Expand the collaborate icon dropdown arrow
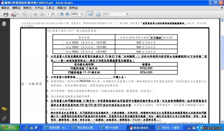 click(18, 14)
